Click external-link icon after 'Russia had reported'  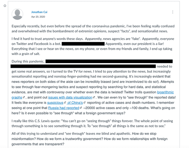click(x=81, y=108)
